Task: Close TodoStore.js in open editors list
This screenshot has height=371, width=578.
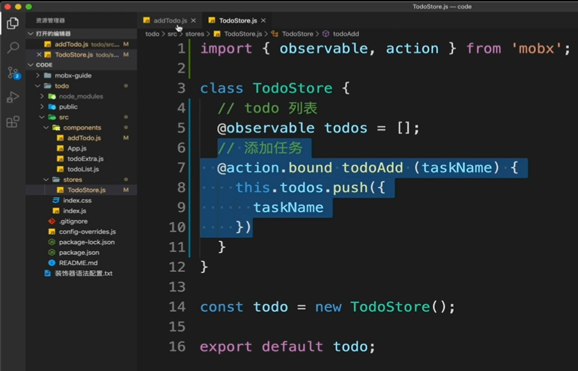Action: (39, 54)
